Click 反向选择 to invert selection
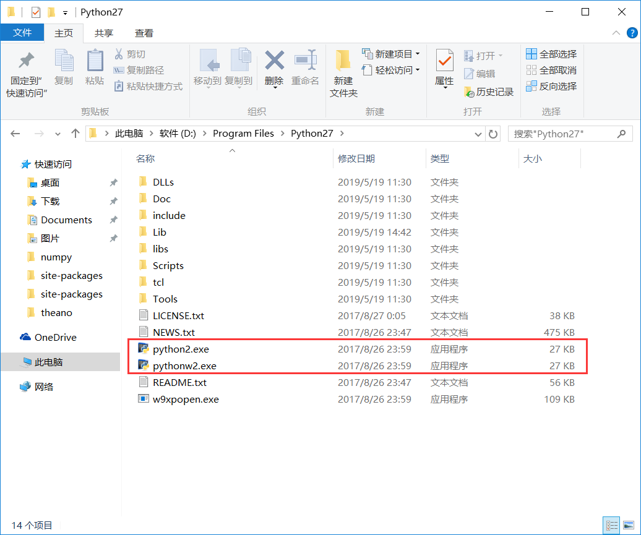This screenshot has width=641, height=535. point(551,86)
